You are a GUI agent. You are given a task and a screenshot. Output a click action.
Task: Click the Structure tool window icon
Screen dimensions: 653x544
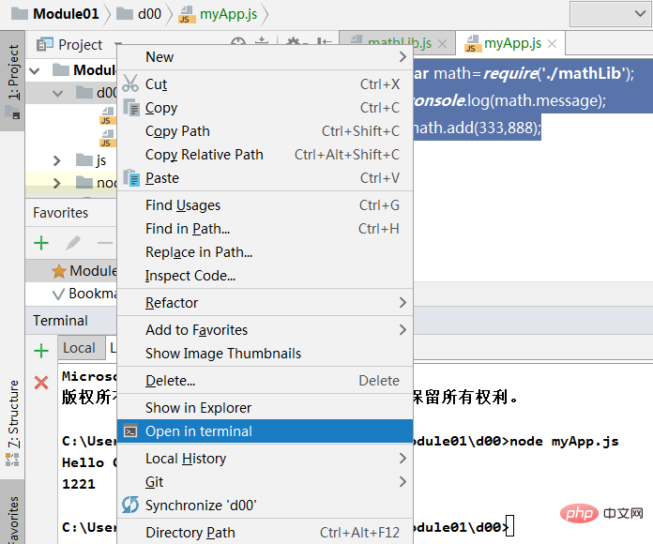pyautogui.click(x=12, y=460)
